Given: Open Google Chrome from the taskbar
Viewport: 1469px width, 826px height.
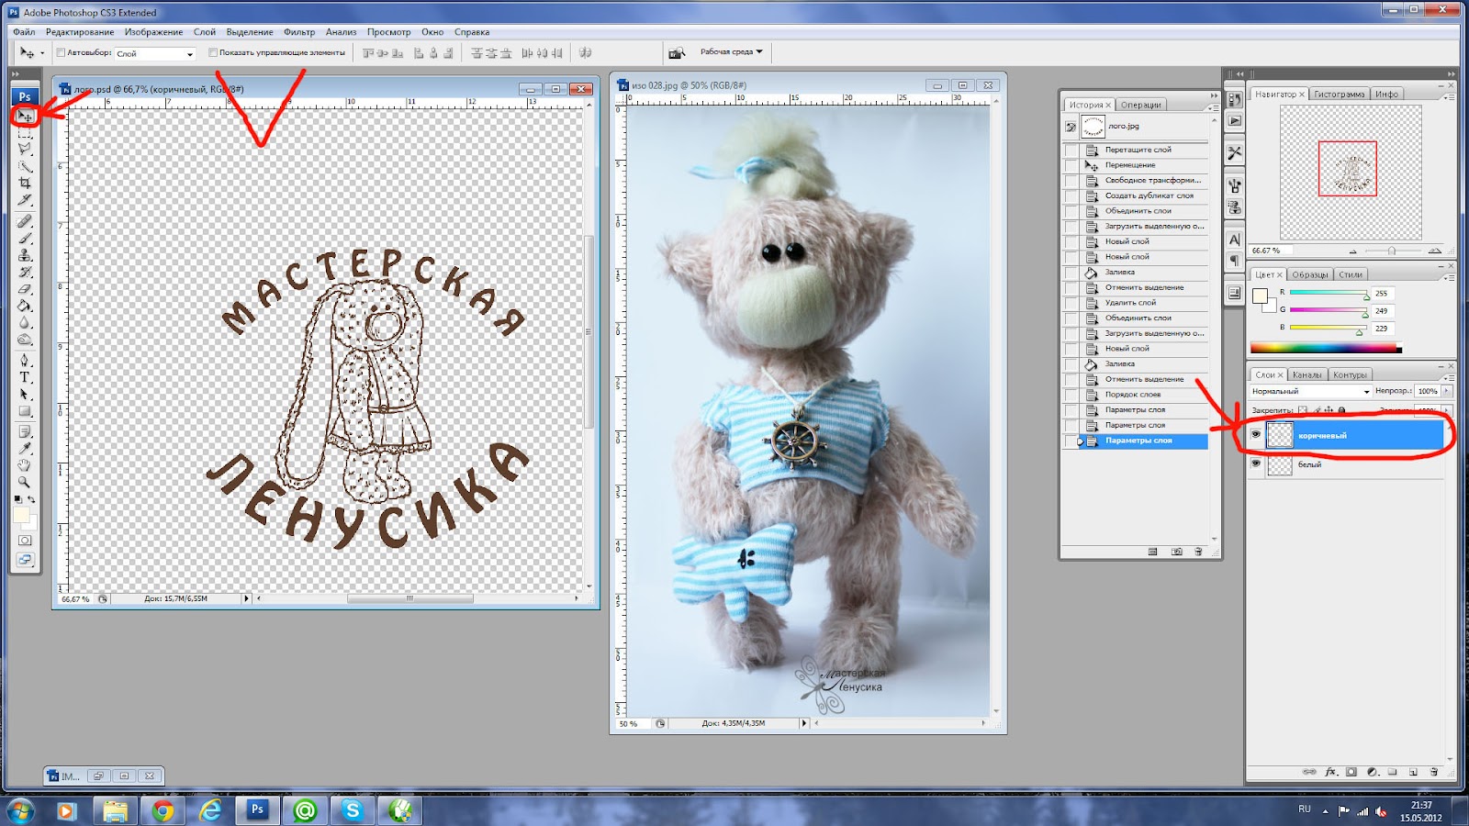Looking at the screenshot, I should pyautogui.click(x=163, y=810).
